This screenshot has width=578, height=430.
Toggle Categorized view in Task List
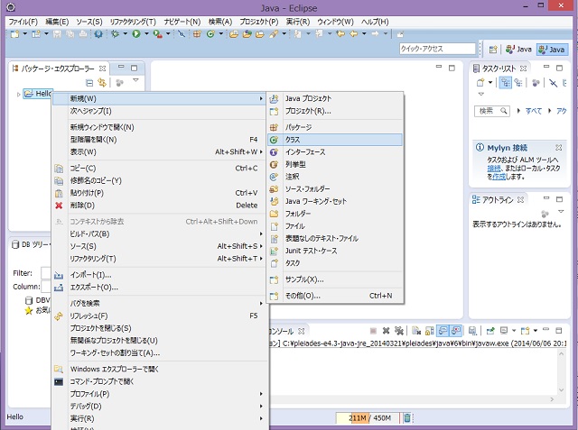506,83
